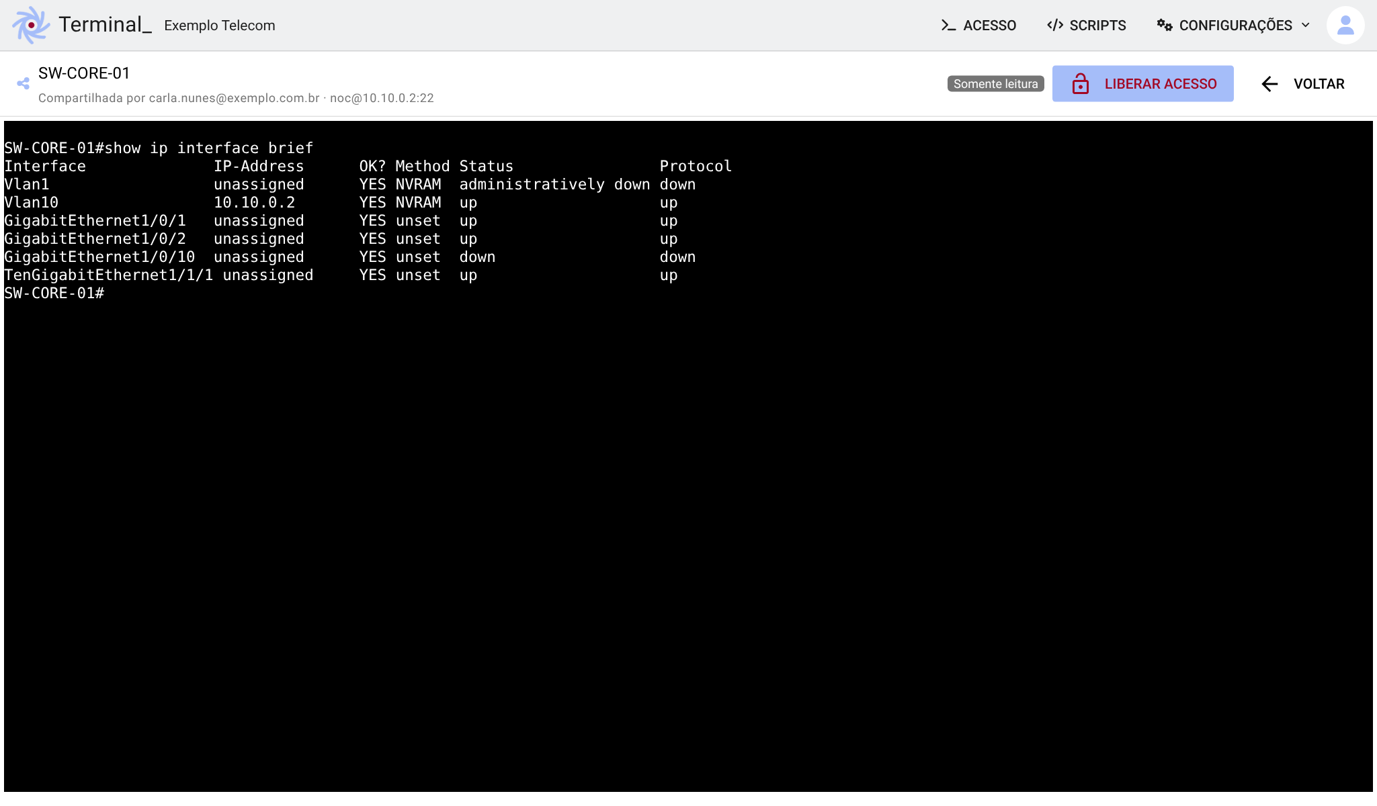The width and height of the screenshot is (1377, 806).
Task: Click the VOLTAR button
Action: pos(1303,84)
